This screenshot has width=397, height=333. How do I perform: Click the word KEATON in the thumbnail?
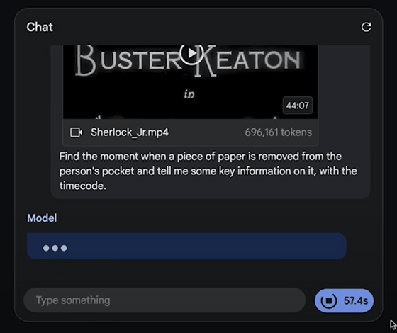coord(248,60)
